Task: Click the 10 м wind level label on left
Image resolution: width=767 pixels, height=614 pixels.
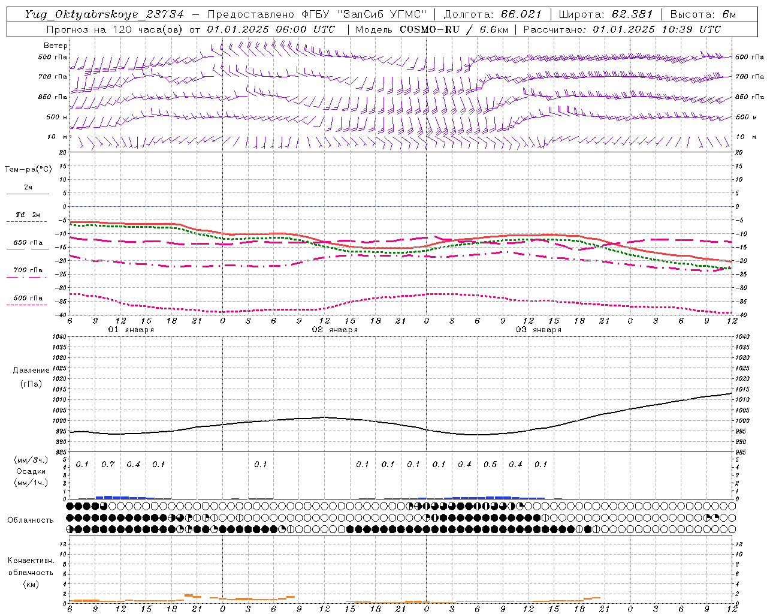Action: (58, 137)
